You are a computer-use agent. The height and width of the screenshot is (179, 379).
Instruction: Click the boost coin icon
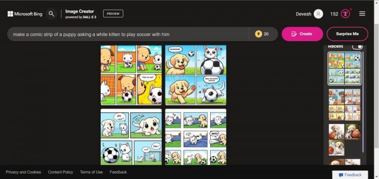coord(259,34)
